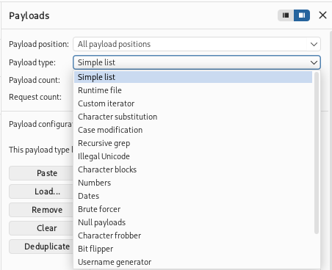Pick Bit flipper payload type
This screenshot has width=332, height=270.
click(x=193, y=249)
